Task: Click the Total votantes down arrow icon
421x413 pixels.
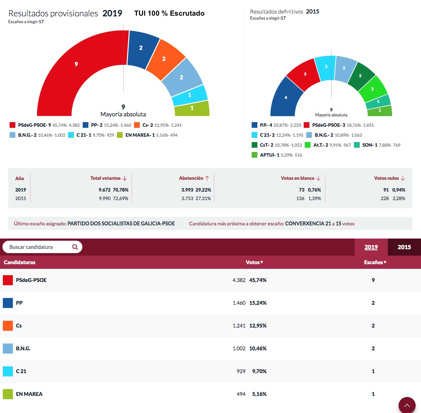Action: [x=125, y=178]
